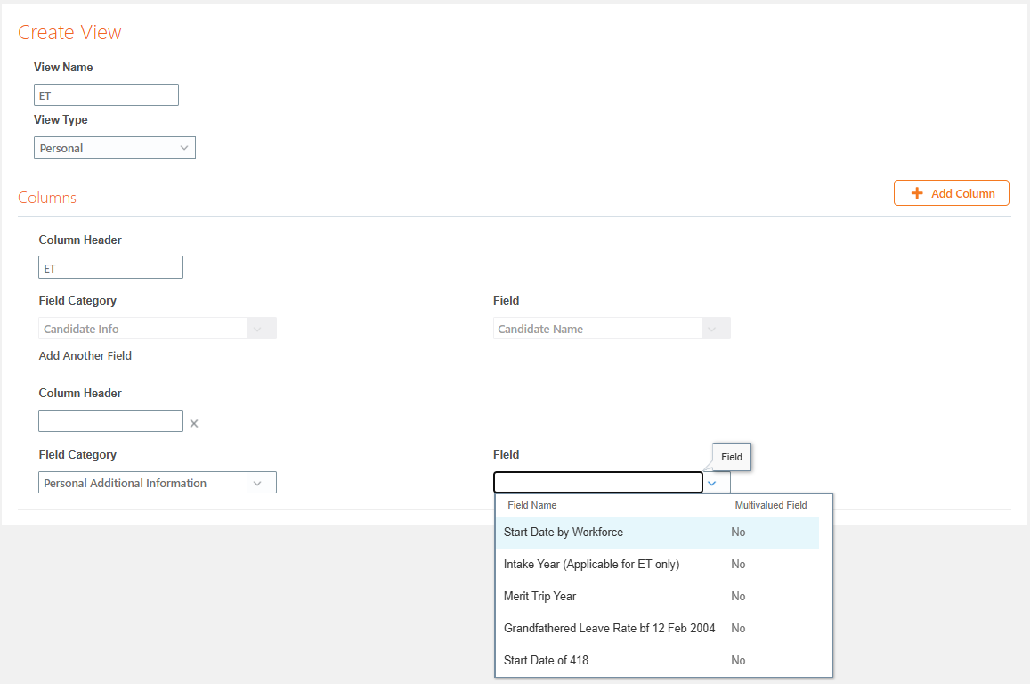Click the plus icon in Add Column button
The image size is (1030, 684).
[x=916, y=193]
